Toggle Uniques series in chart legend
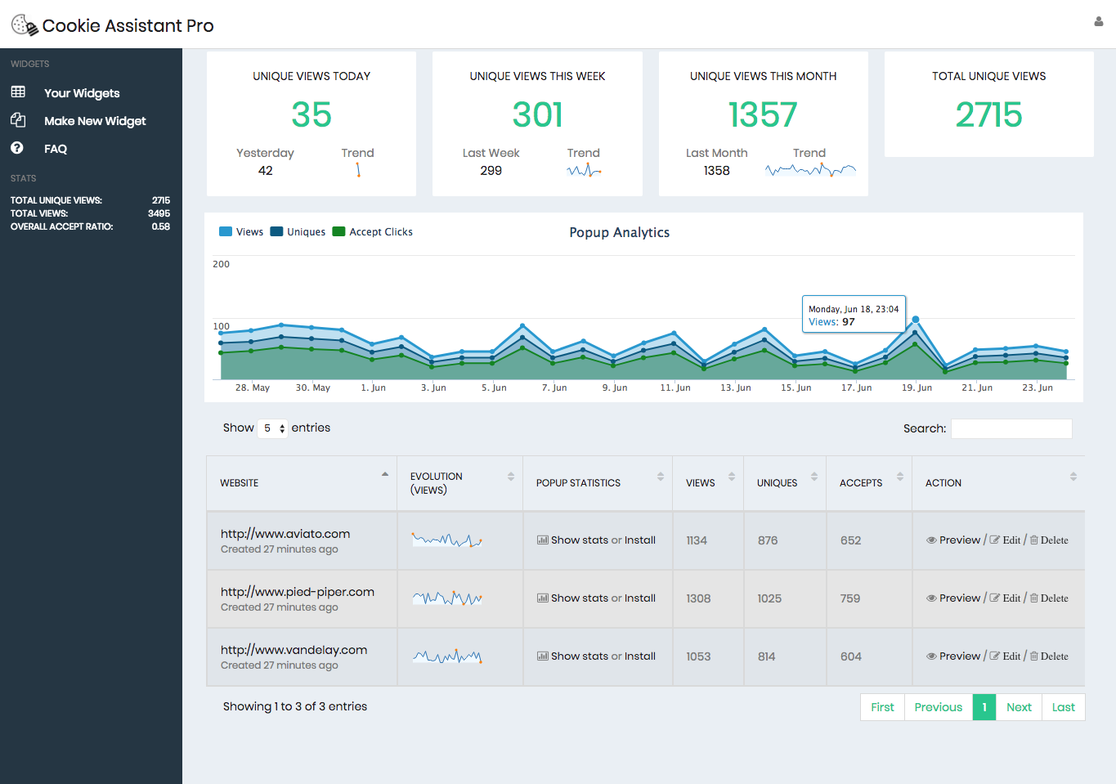This screenshot has height=784, width=1116. pos(298,232)
